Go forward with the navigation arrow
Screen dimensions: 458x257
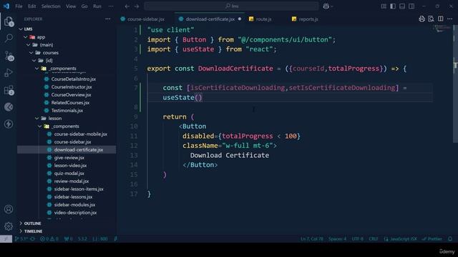tap(137, 6)
